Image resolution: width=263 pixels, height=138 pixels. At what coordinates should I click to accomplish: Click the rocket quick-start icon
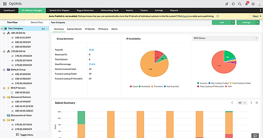[x=227, y=4]
